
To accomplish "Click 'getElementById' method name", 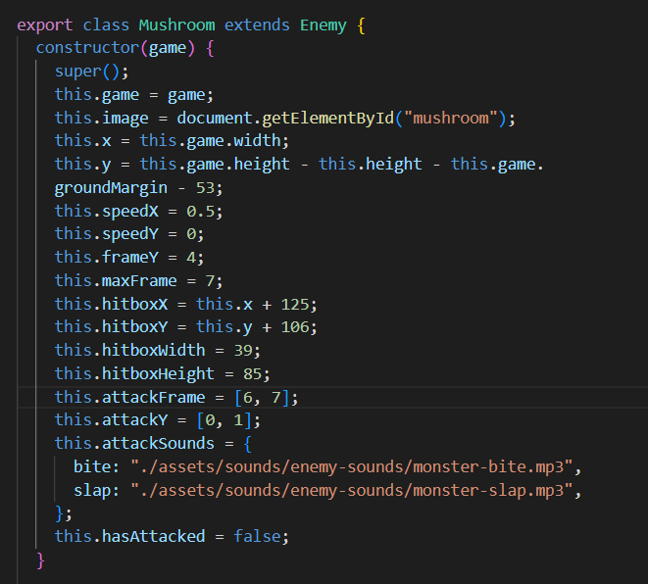I will 328,119.
